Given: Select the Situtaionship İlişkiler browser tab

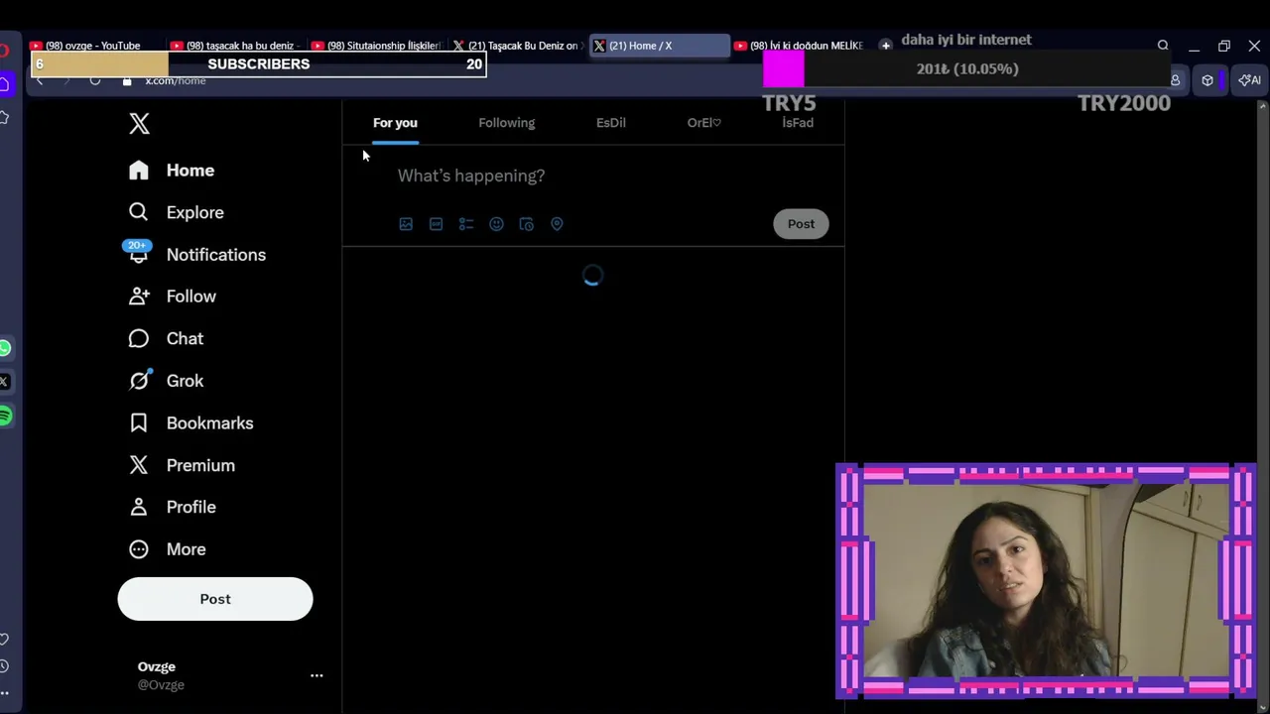Looking at the screenshot, I should click(375, 46).
